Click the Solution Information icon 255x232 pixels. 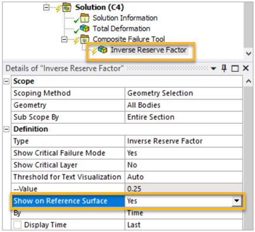coord(85,18)
